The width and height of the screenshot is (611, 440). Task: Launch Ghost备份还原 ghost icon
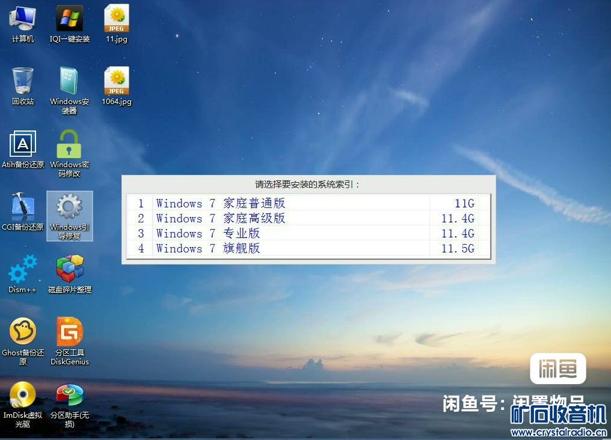pyautogui.click(x=23, y=341)
